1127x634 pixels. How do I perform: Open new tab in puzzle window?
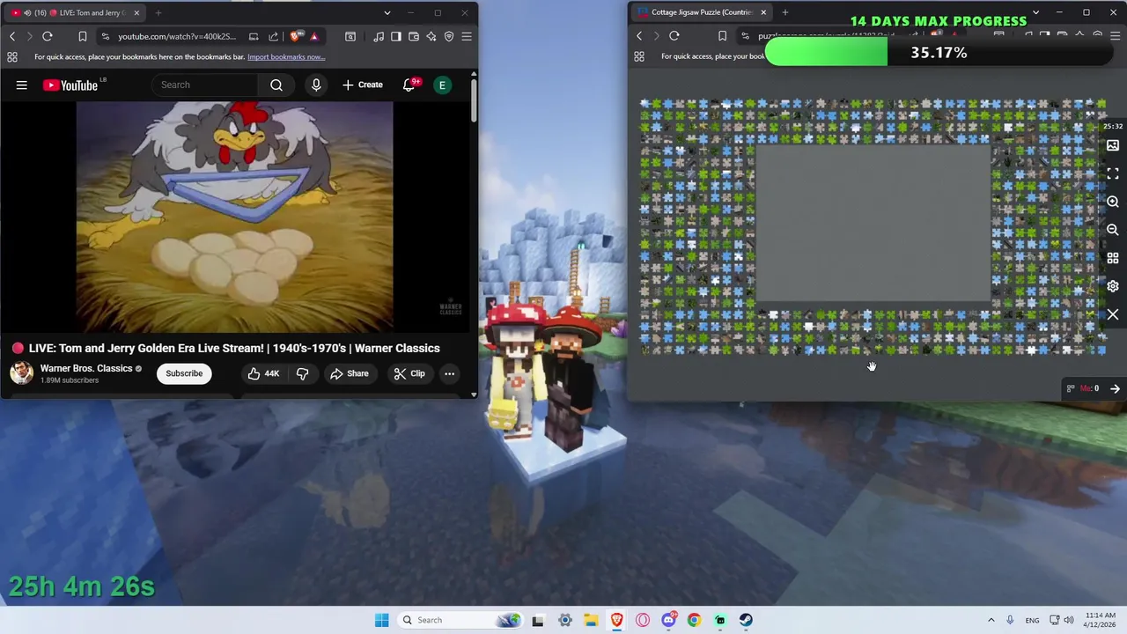point(785,12)
